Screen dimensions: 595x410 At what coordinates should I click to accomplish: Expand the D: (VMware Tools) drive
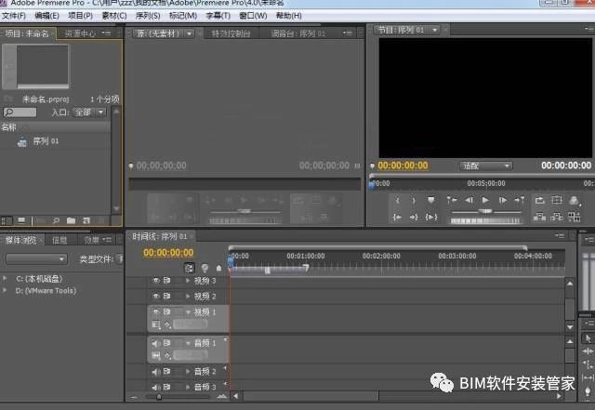click(x=5, y=290)
